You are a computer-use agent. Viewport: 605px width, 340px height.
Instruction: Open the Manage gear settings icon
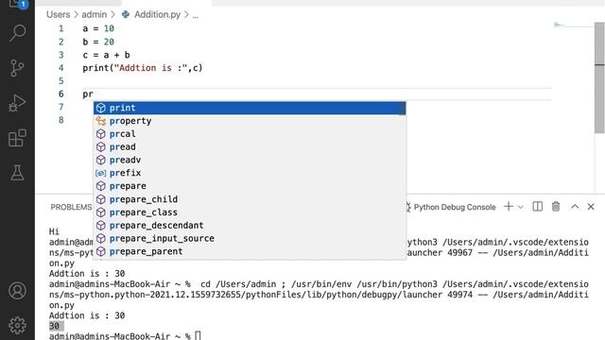(x=17, y=325)
